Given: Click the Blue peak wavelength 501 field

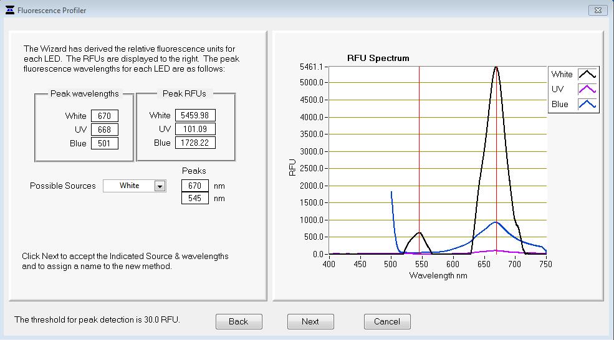Looking at the screenshot, I should [104, 143].
